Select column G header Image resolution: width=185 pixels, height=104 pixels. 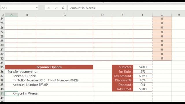coord(162,15)
